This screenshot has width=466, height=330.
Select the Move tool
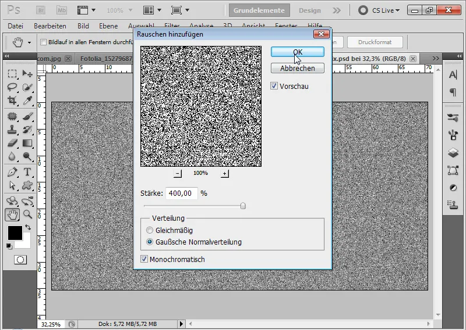[27, 74]
